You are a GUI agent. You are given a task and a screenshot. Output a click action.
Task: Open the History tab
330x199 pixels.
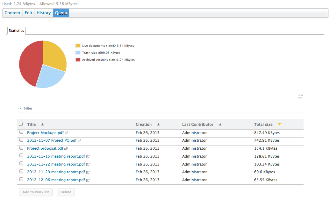point(44,13)
